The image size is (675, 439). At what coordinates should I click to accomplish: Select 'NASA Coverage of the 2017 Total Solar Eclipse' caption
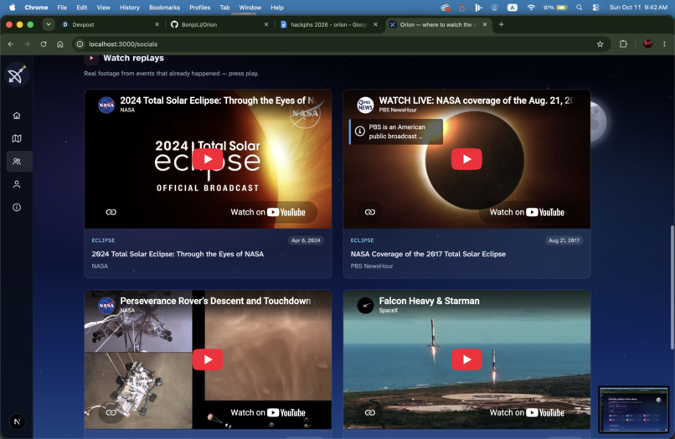pos(428,254)
